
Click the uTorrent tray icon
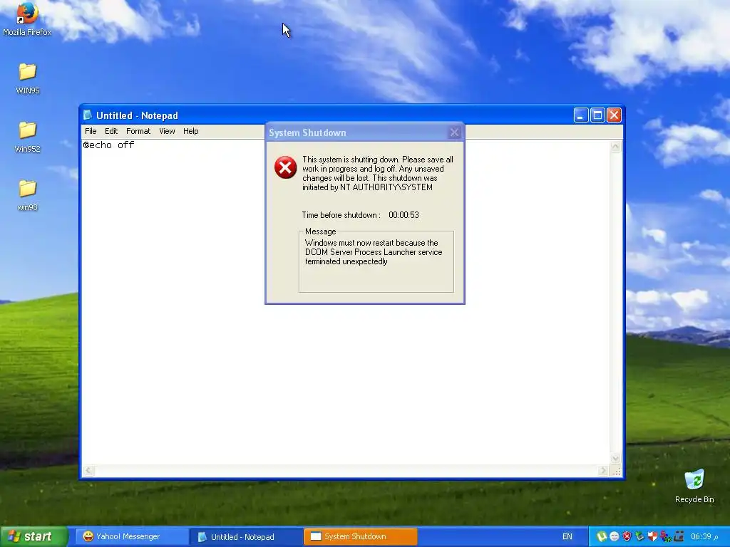pos(602,536)
